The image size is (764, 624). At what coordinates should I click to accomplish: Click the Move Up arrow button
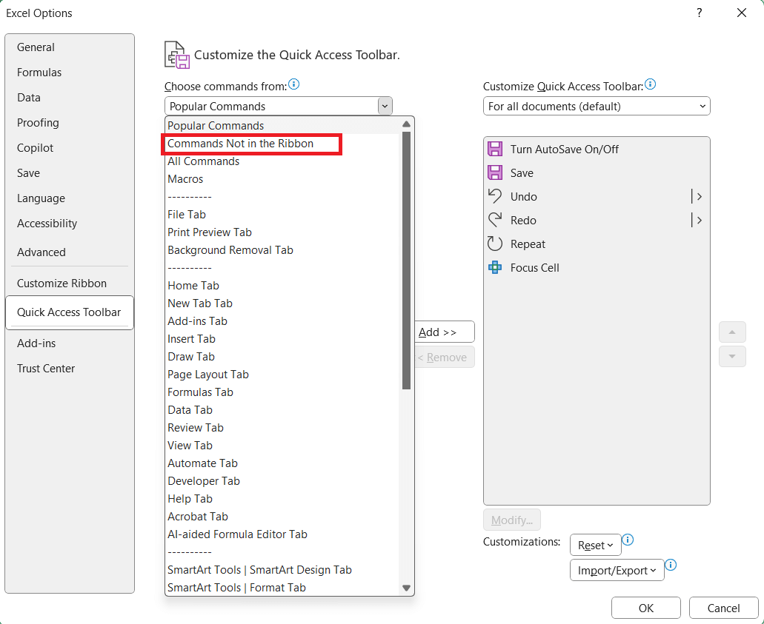(732, 332)
